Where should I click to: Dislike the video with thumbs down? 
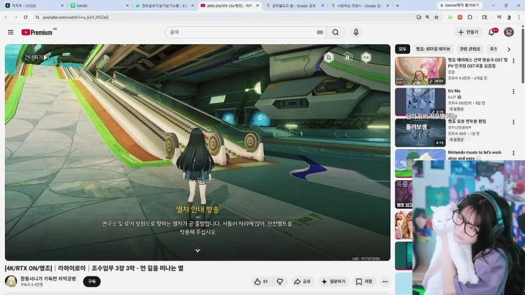(280, 282)
